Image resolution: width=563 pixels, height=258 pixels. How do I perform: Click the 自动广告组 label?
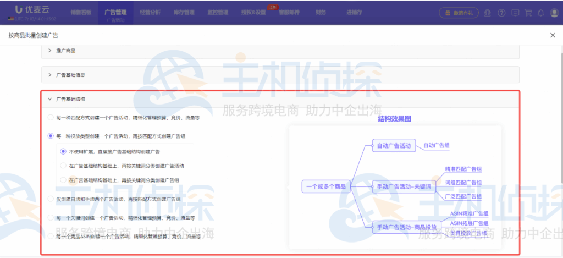(x=437, y=146)
